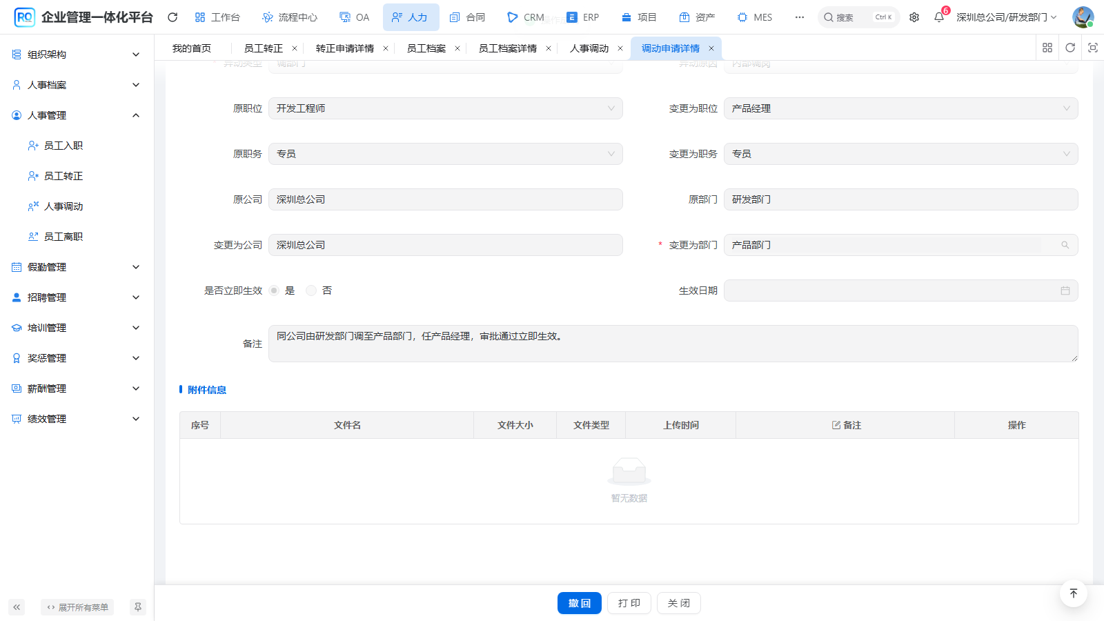Image resolution: width=1104 pixels, height=621 pixels.
Task: Click the 备注 text area
Action: (673, 344)
